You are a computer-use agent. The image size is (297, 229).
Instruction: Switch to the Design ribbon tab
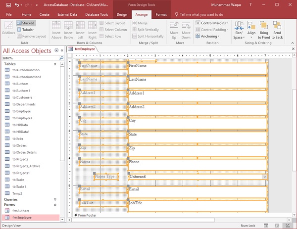coord(122,14)
